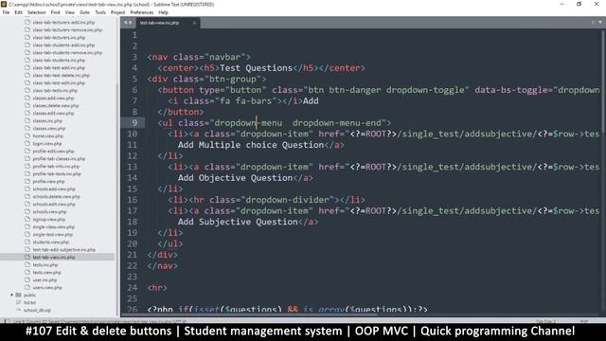
Task: Click the file icon beside school_db.sql
Action: click(x=18, y=310)
